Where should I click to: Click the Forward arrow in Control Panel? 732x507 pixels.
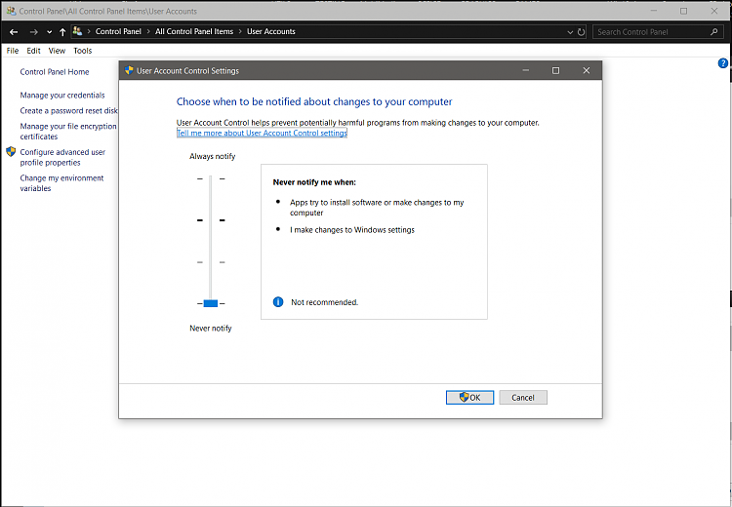pyautogui.click(x=33, y=32)
